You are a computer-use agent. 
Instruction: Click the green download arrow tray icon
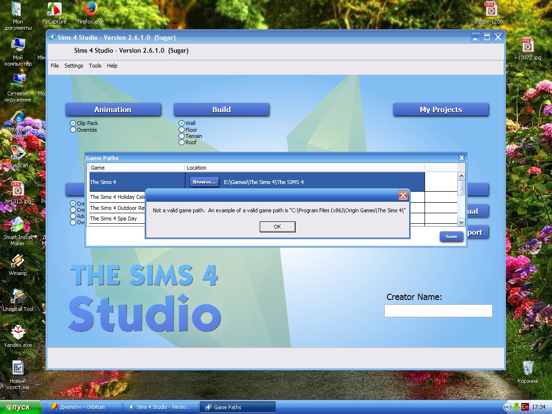click(x=517, y=407)
